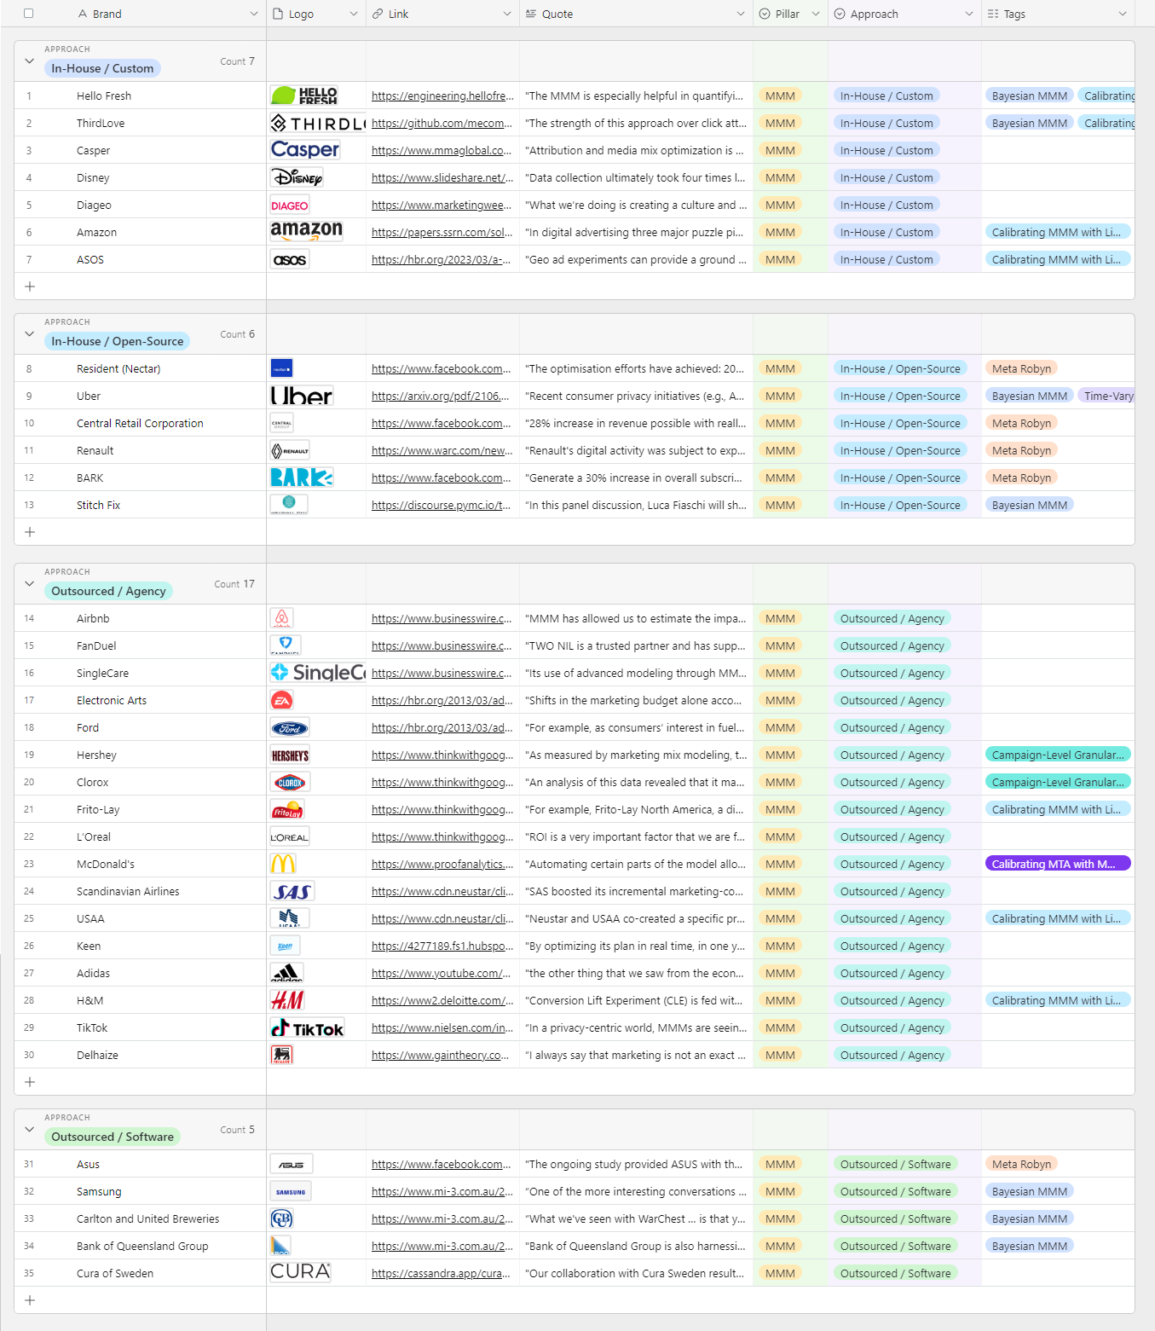The height and width of the screenshot is (1331, 1155).
Task: Click row number 30 for Delhaize
Action: click(29, 1055)
